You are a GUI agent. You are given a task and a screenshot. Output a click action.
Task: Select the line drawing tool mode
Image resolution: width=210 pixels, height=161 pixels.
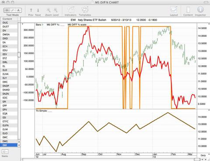click(13, 10)
